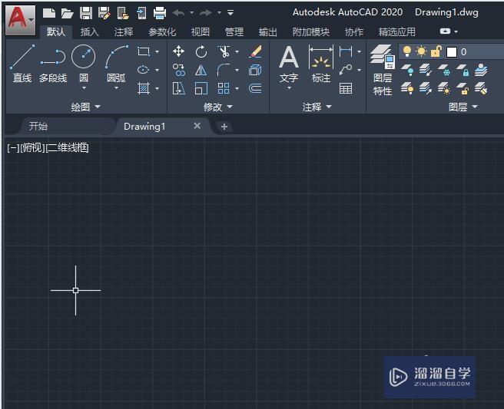Save the drawing with the Save icon

(86, 13)
